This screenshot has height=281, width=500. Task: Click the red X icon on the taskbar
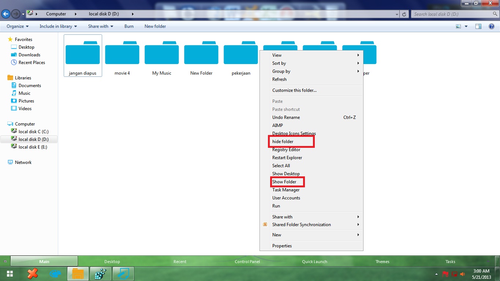pyautogui.click(x=33, y=273)
